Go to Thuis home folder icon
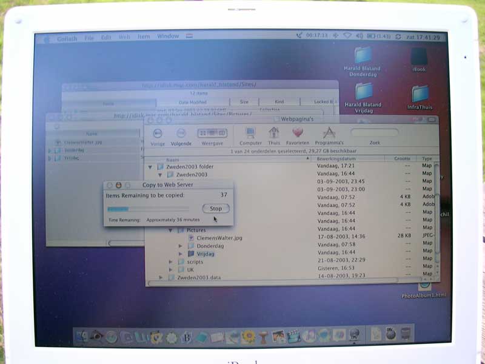The width and height of the screenshot is (485, 364). click(274, 132)
